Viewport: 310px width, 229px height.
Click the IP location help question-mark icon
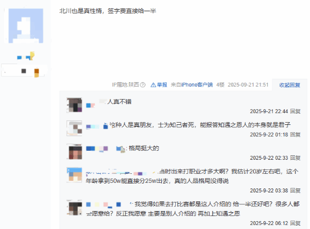point(143,85)
